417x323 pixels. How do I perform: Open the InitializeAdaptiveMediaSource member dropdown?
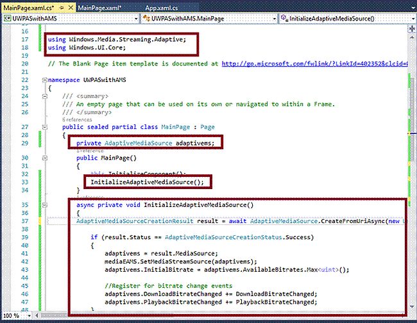[348, 19]
